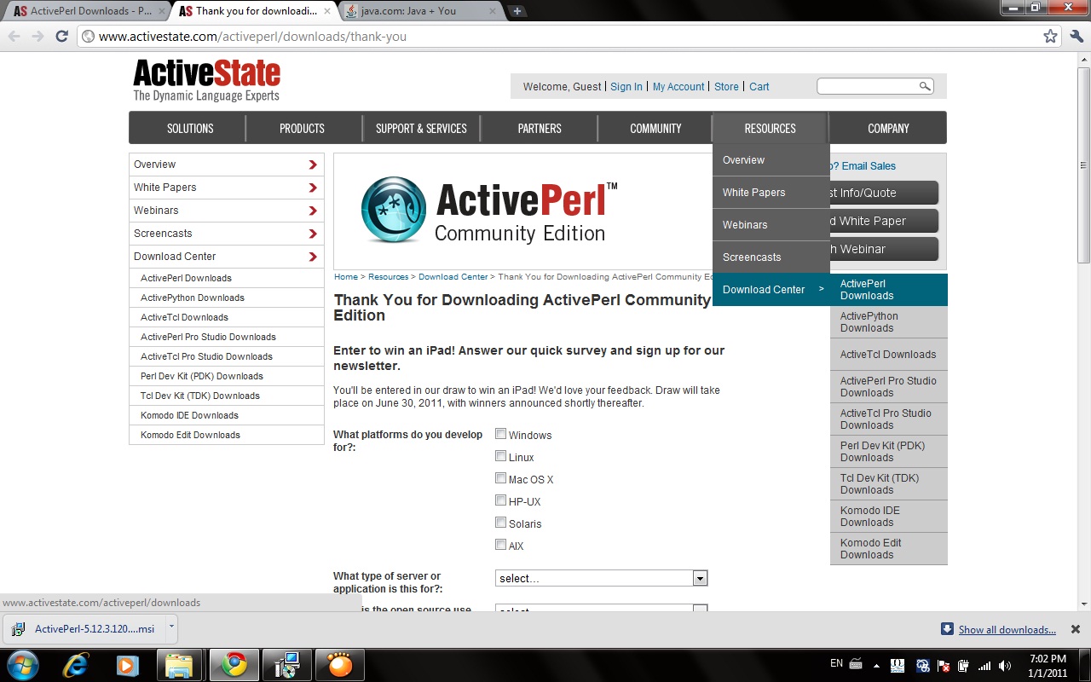Click the red arrow beside Overview
Image resolution: width=1091 pixels, height=682 pixels.
(x=313, y=165)
